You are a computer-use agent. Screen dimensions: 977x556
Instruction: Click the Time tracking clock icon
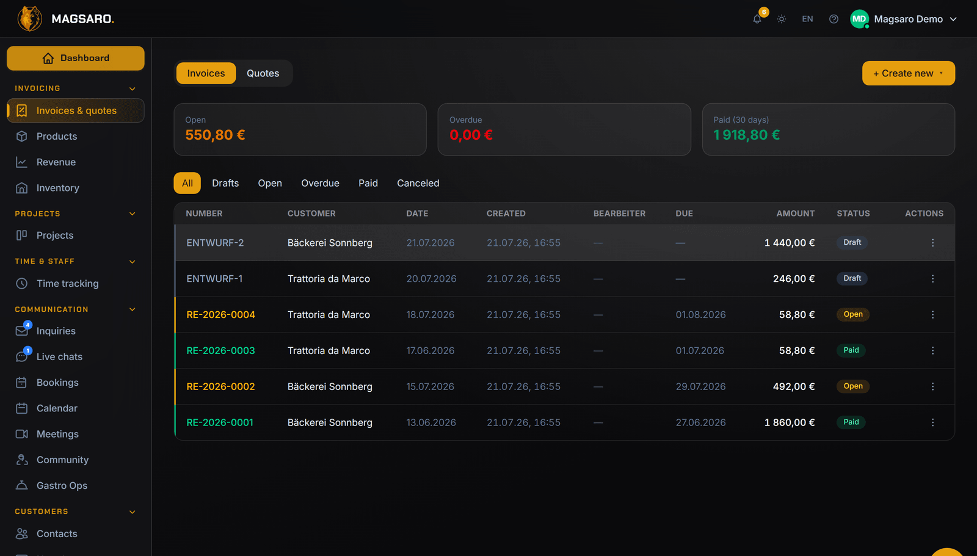click(x=22, y=283)
